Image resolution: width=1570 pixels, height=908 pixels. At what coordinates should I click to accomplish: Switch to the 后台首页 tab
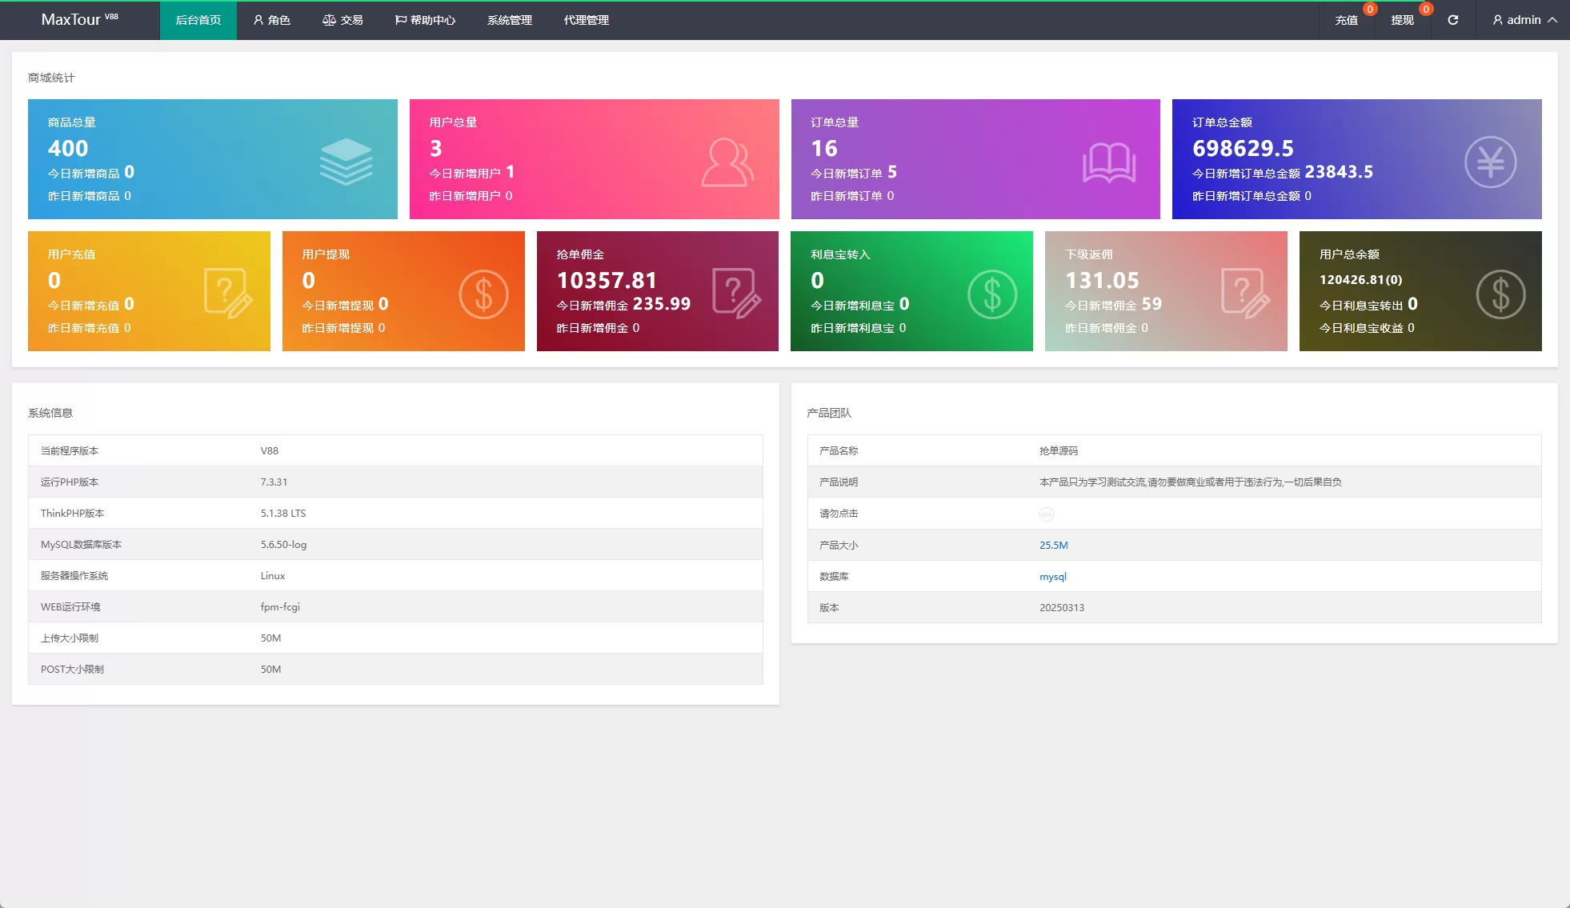tap(198, 20)
